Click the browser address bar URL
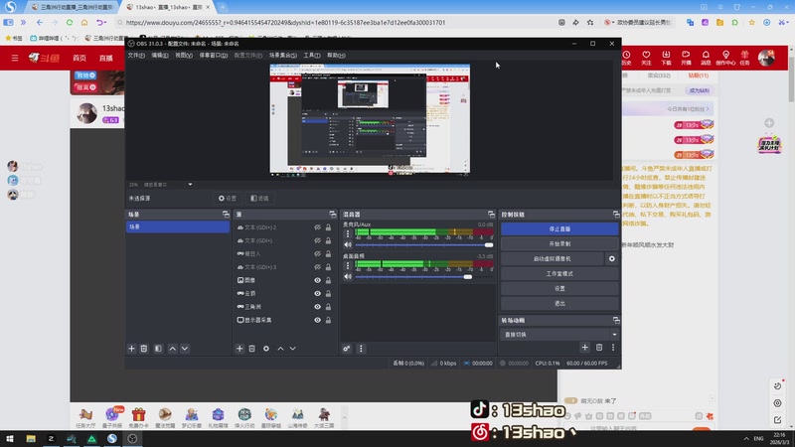This screenshot has height=447, width=795. [x=285, y=22]
